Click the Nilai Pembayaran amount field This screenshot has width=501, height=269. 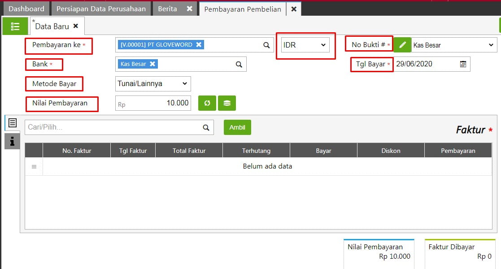(x=153, y=103)
